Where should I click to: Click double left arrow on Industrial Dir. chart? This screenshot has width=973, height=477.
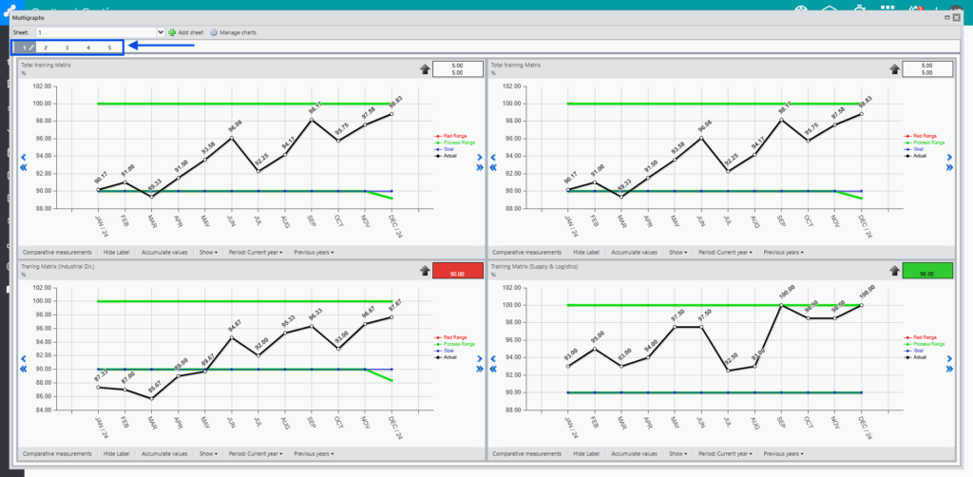click(x=24, y=369)
